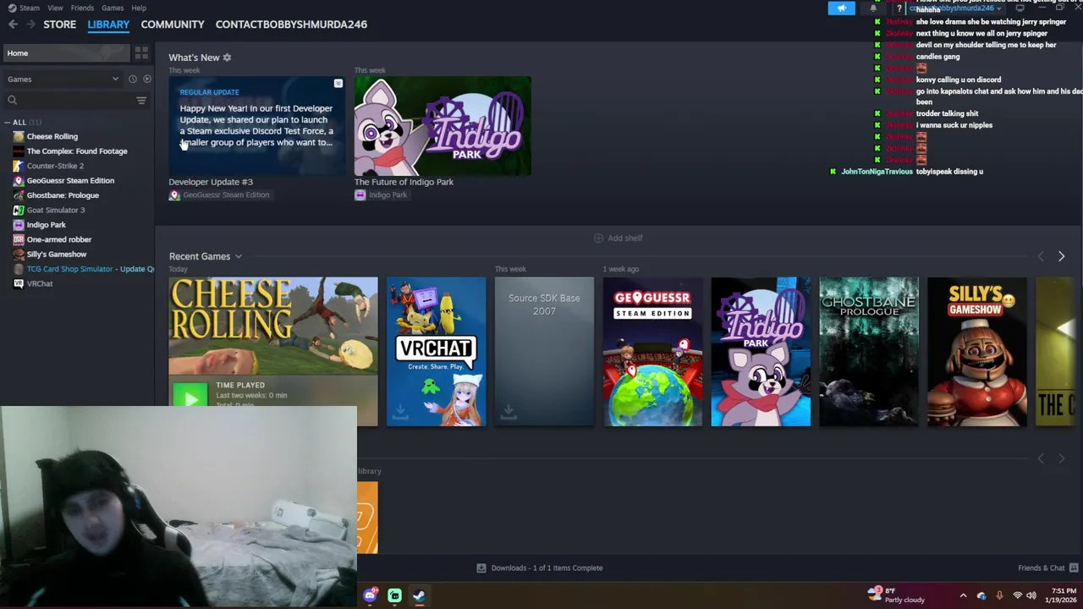Go to the STORE tab

coord(59,25)
